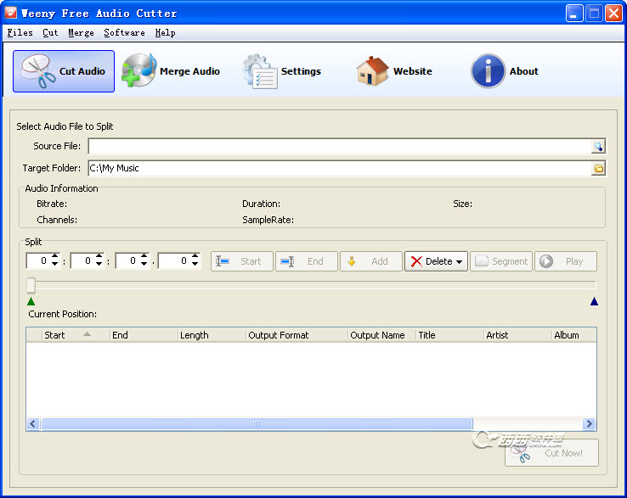The image size is (627, 498).
Task: Sort by the Start column header
Action: pyautogui.click(x=76, y=335)
